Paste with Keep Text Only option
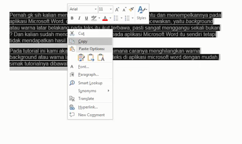This screenshot has width=242, height=144. coord(101,57)
